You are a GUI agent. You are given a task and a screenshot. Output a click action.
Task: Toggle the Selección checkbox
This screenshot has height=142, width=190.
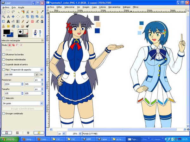(x=4, y=98)
